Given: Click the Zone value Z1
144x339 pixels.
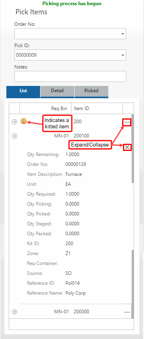Looking at the screenshot, I should tap(68, 253).
